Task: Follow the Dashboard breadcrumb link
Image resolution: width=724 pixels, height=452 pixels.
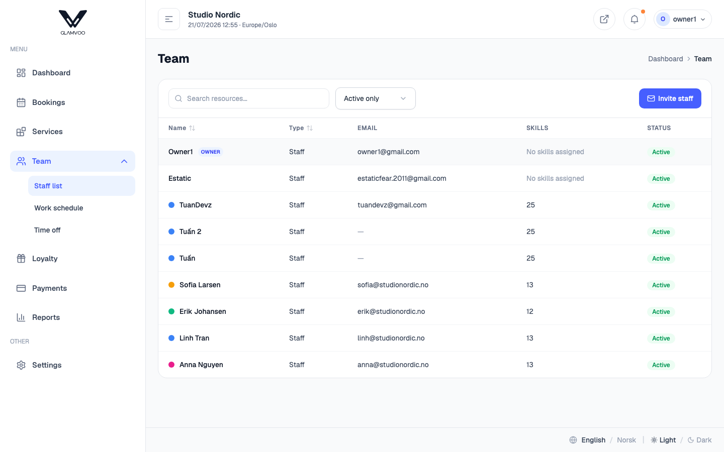Action: point(665,59)
